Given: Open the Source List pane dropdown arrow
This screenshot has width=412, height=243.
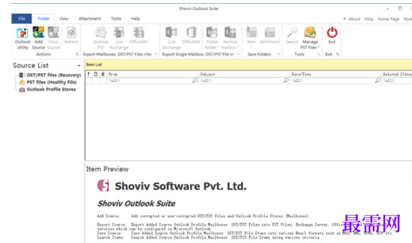Looking at the screenshot, I should pyautogui.click(x=79, y=66).
